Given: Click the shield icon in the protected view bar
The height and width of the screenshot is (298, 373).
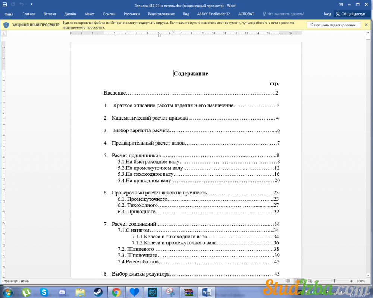Looking at the screenshot, I should [6, 25].
